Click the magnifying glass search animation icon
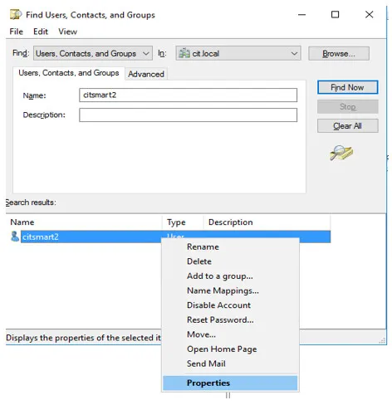 [x=341, y=153]
